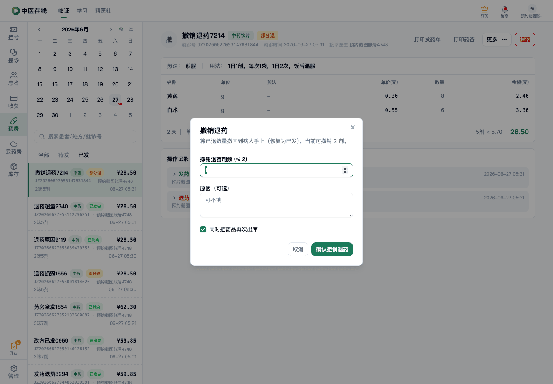Select the 全部 list tab
The height and width of the screenshot is (384, 553).
pyautogui.click(x=44, y=155)
